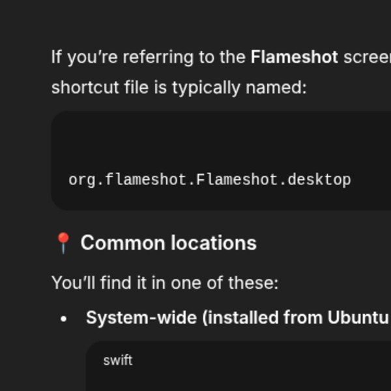Click the Common locations heading
Screen dimensions: 391x391
(168, 243)
